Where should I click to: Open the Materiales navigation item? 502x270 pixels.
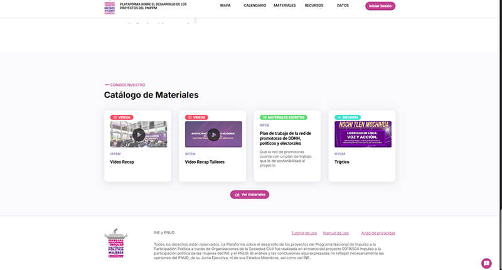click(285, 6)
